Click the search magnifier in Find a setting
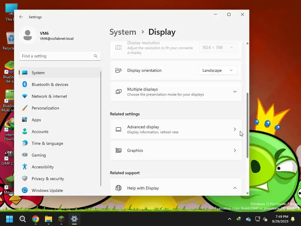The height and width of the screenshot is (226, 301). [96, 56]
